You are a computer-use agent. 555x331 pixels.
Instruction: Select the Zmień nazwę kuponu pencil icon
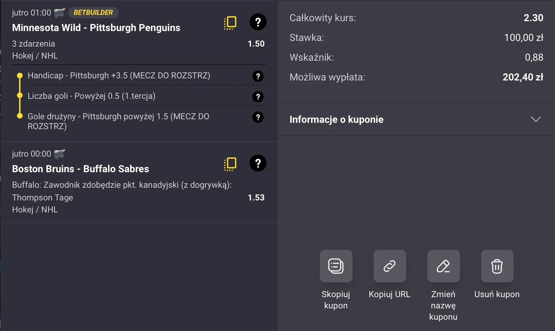click(x=443, y=266)
